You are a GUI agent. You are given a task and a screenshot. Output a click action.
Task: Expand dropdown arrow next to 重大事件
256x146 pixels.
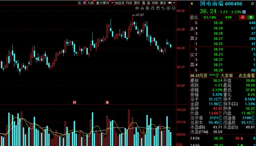click(x=112, y=3)
